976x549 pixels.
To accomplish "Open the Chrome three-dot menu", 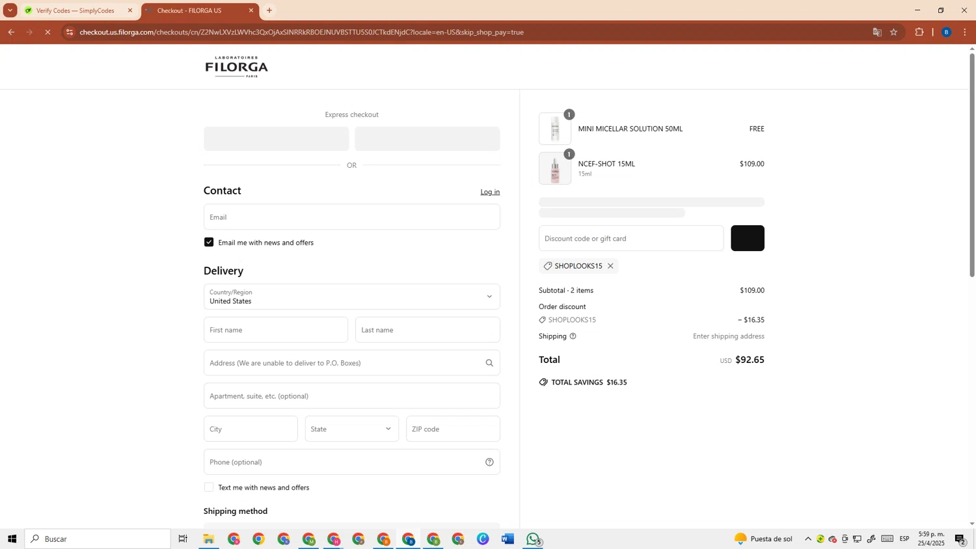I will pyautogui.click(x=965, y=32).
